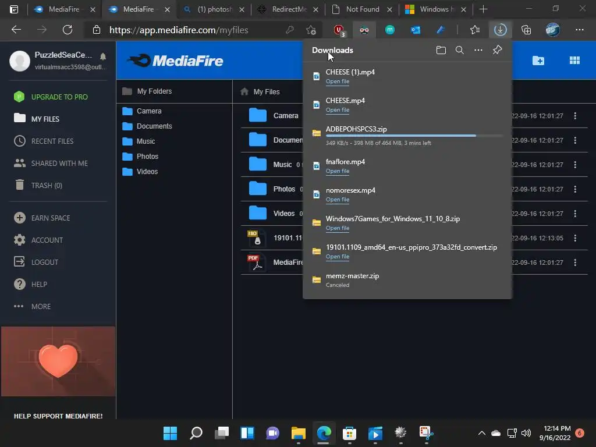Select Music folder in My Folders tree

click(x=139, y=141)
